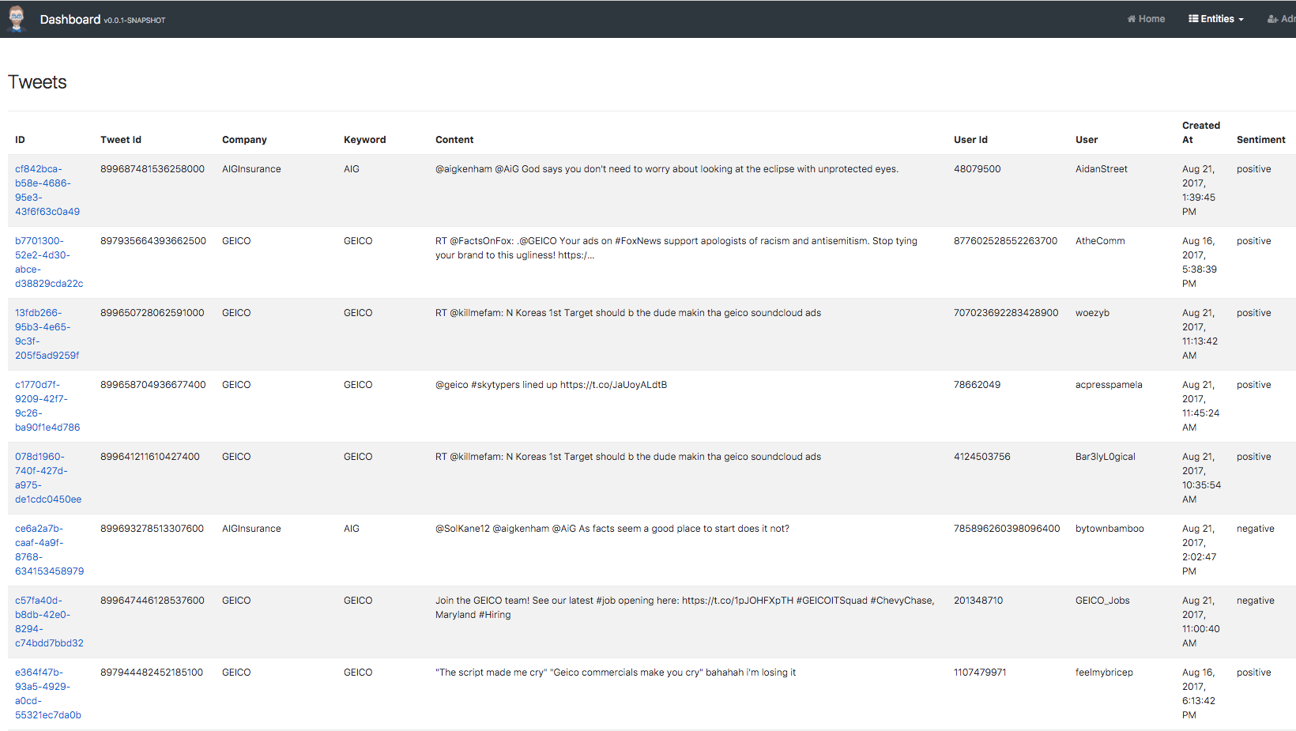Click user name AtheComm
This screenshot has height=731, width=1296.
(x=1100, y=241)
